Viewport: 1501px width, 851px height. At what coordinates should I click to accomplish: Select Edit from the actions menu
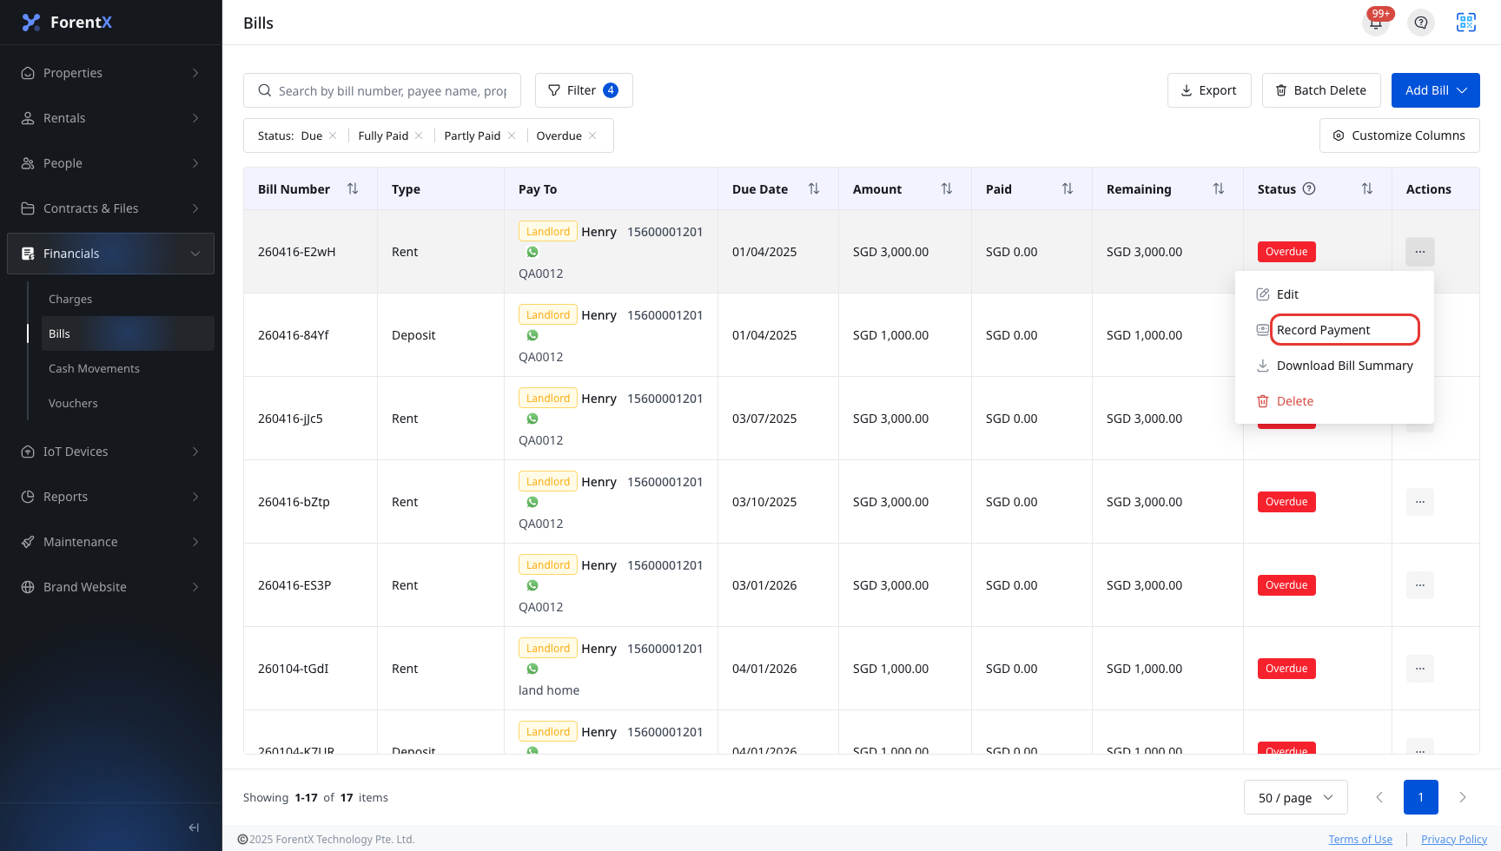point(1334,294)
